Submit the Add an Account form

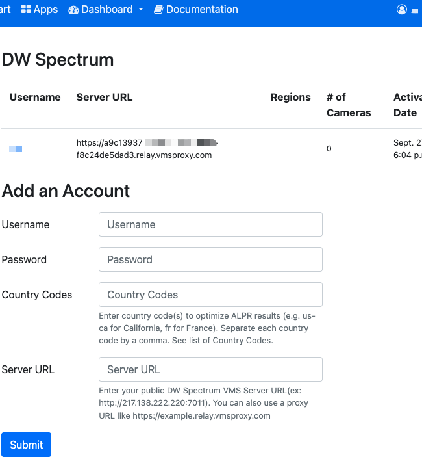(26, 445)
